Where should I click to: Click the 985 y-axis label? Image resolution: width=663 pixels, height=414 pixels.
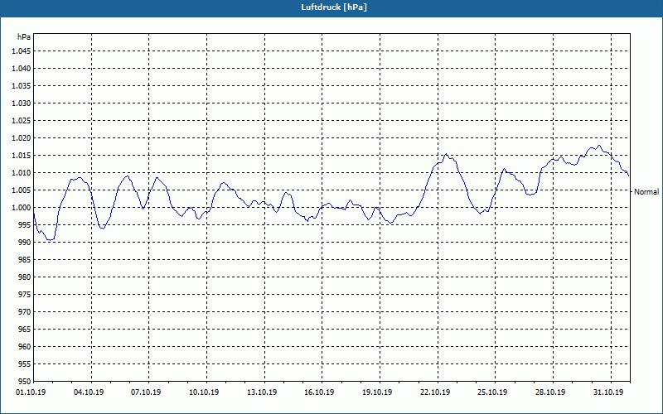(25, 260)
